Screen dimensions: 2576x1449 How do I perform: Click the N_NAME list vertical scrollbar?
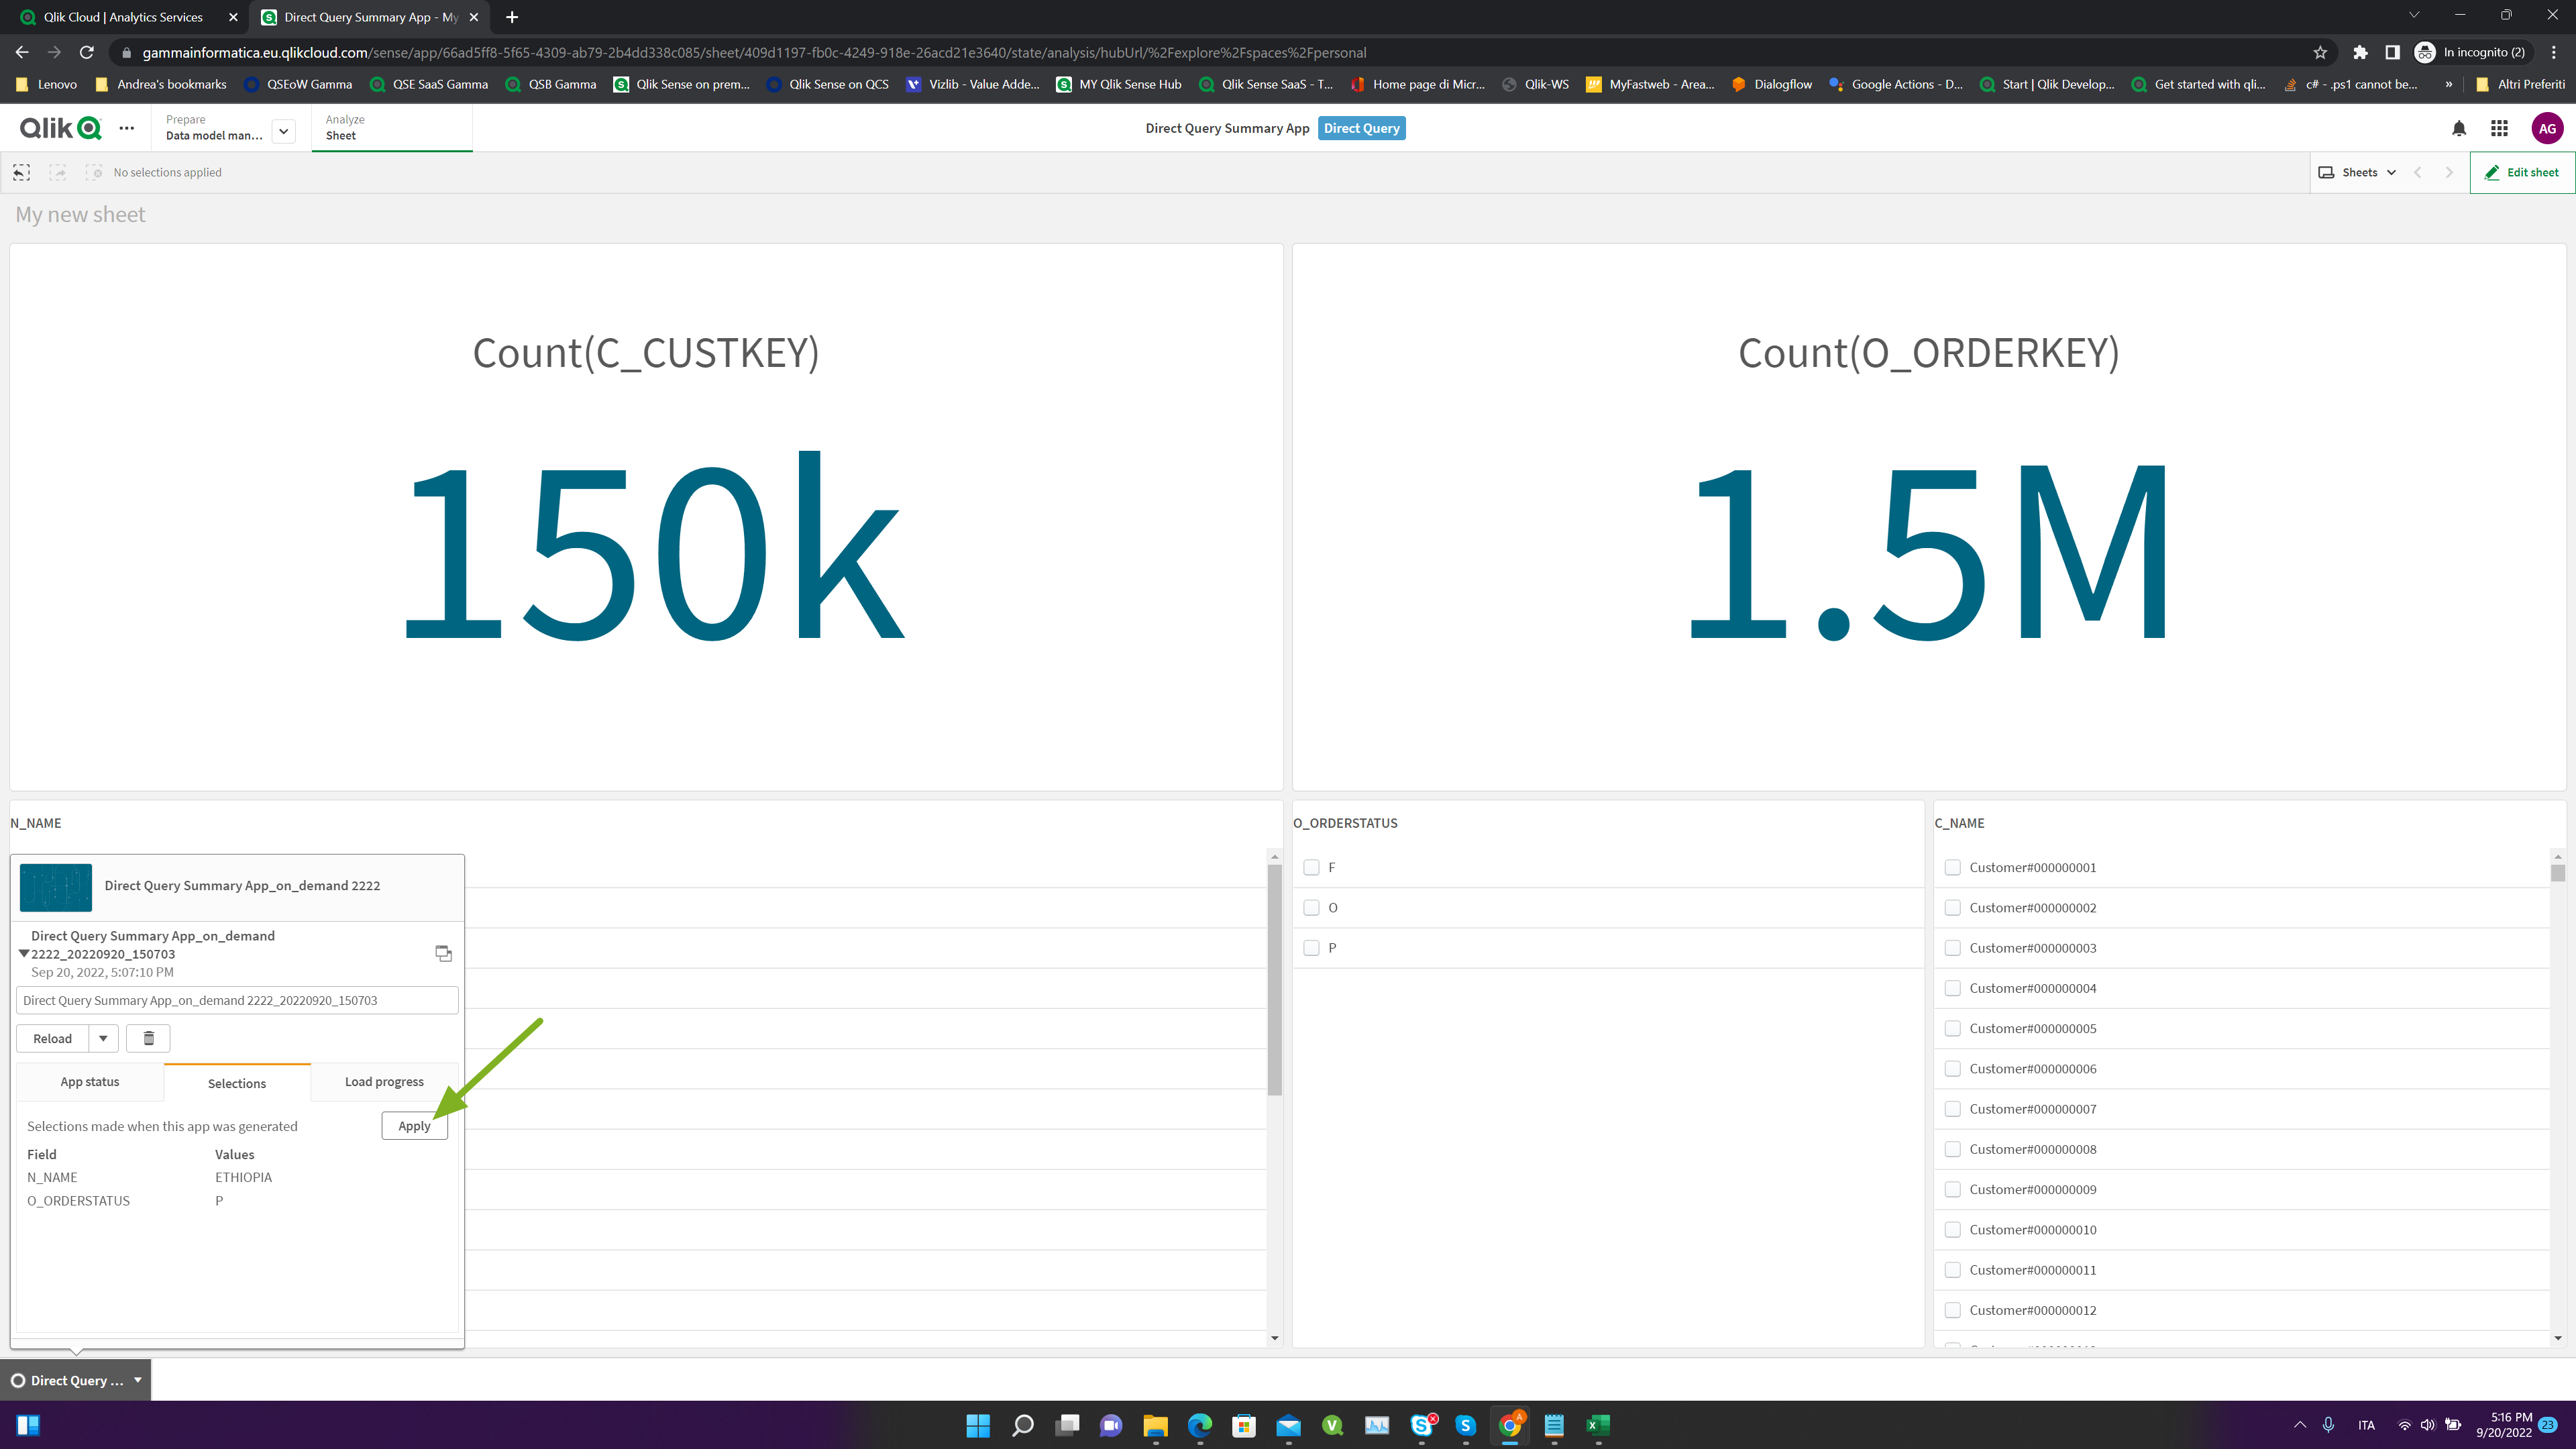(x=1274, y=980)
